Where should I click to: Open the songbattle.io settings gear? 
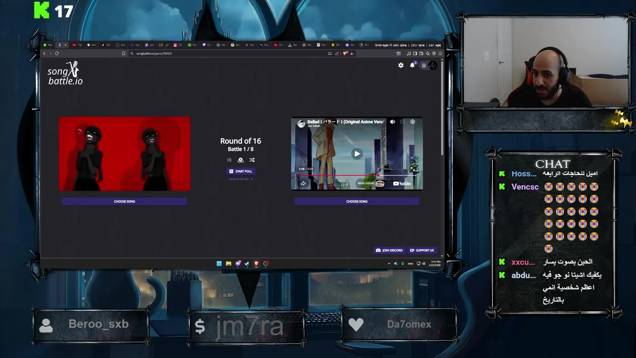tap(401, 65)
